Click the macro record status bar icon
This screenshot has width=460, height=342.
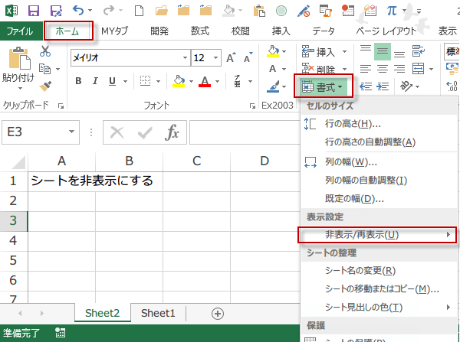click(x=60, y=333)
